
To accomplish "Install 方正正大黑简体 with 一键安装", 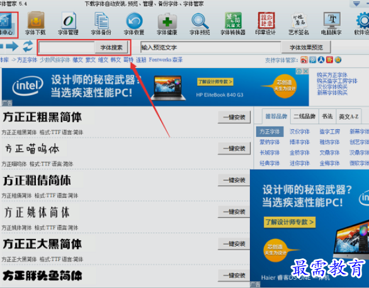I will [x=234, y=243].
